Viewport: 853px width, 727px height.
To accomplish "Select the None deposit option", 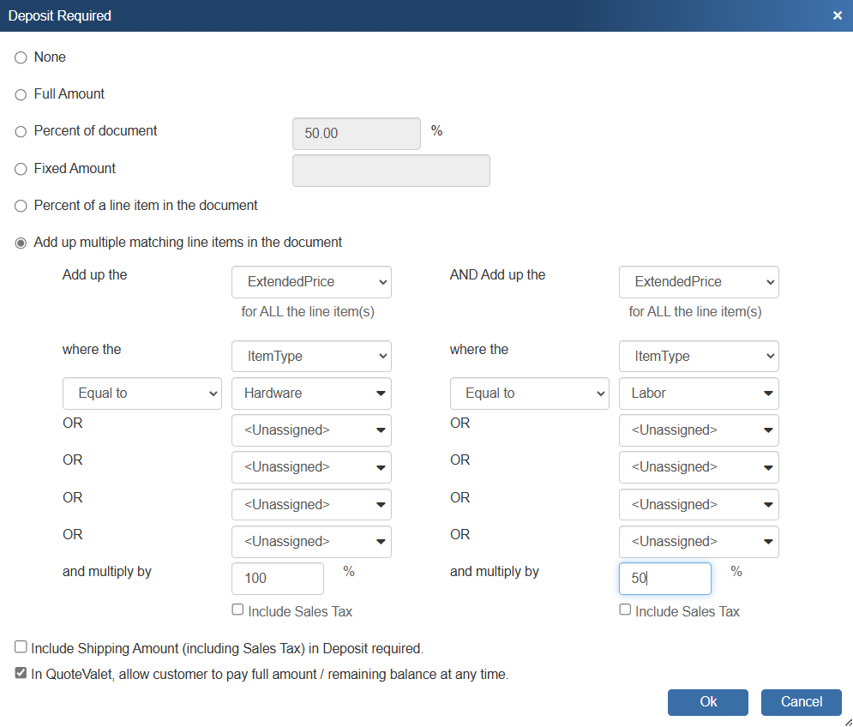I will tap(21, 57).
